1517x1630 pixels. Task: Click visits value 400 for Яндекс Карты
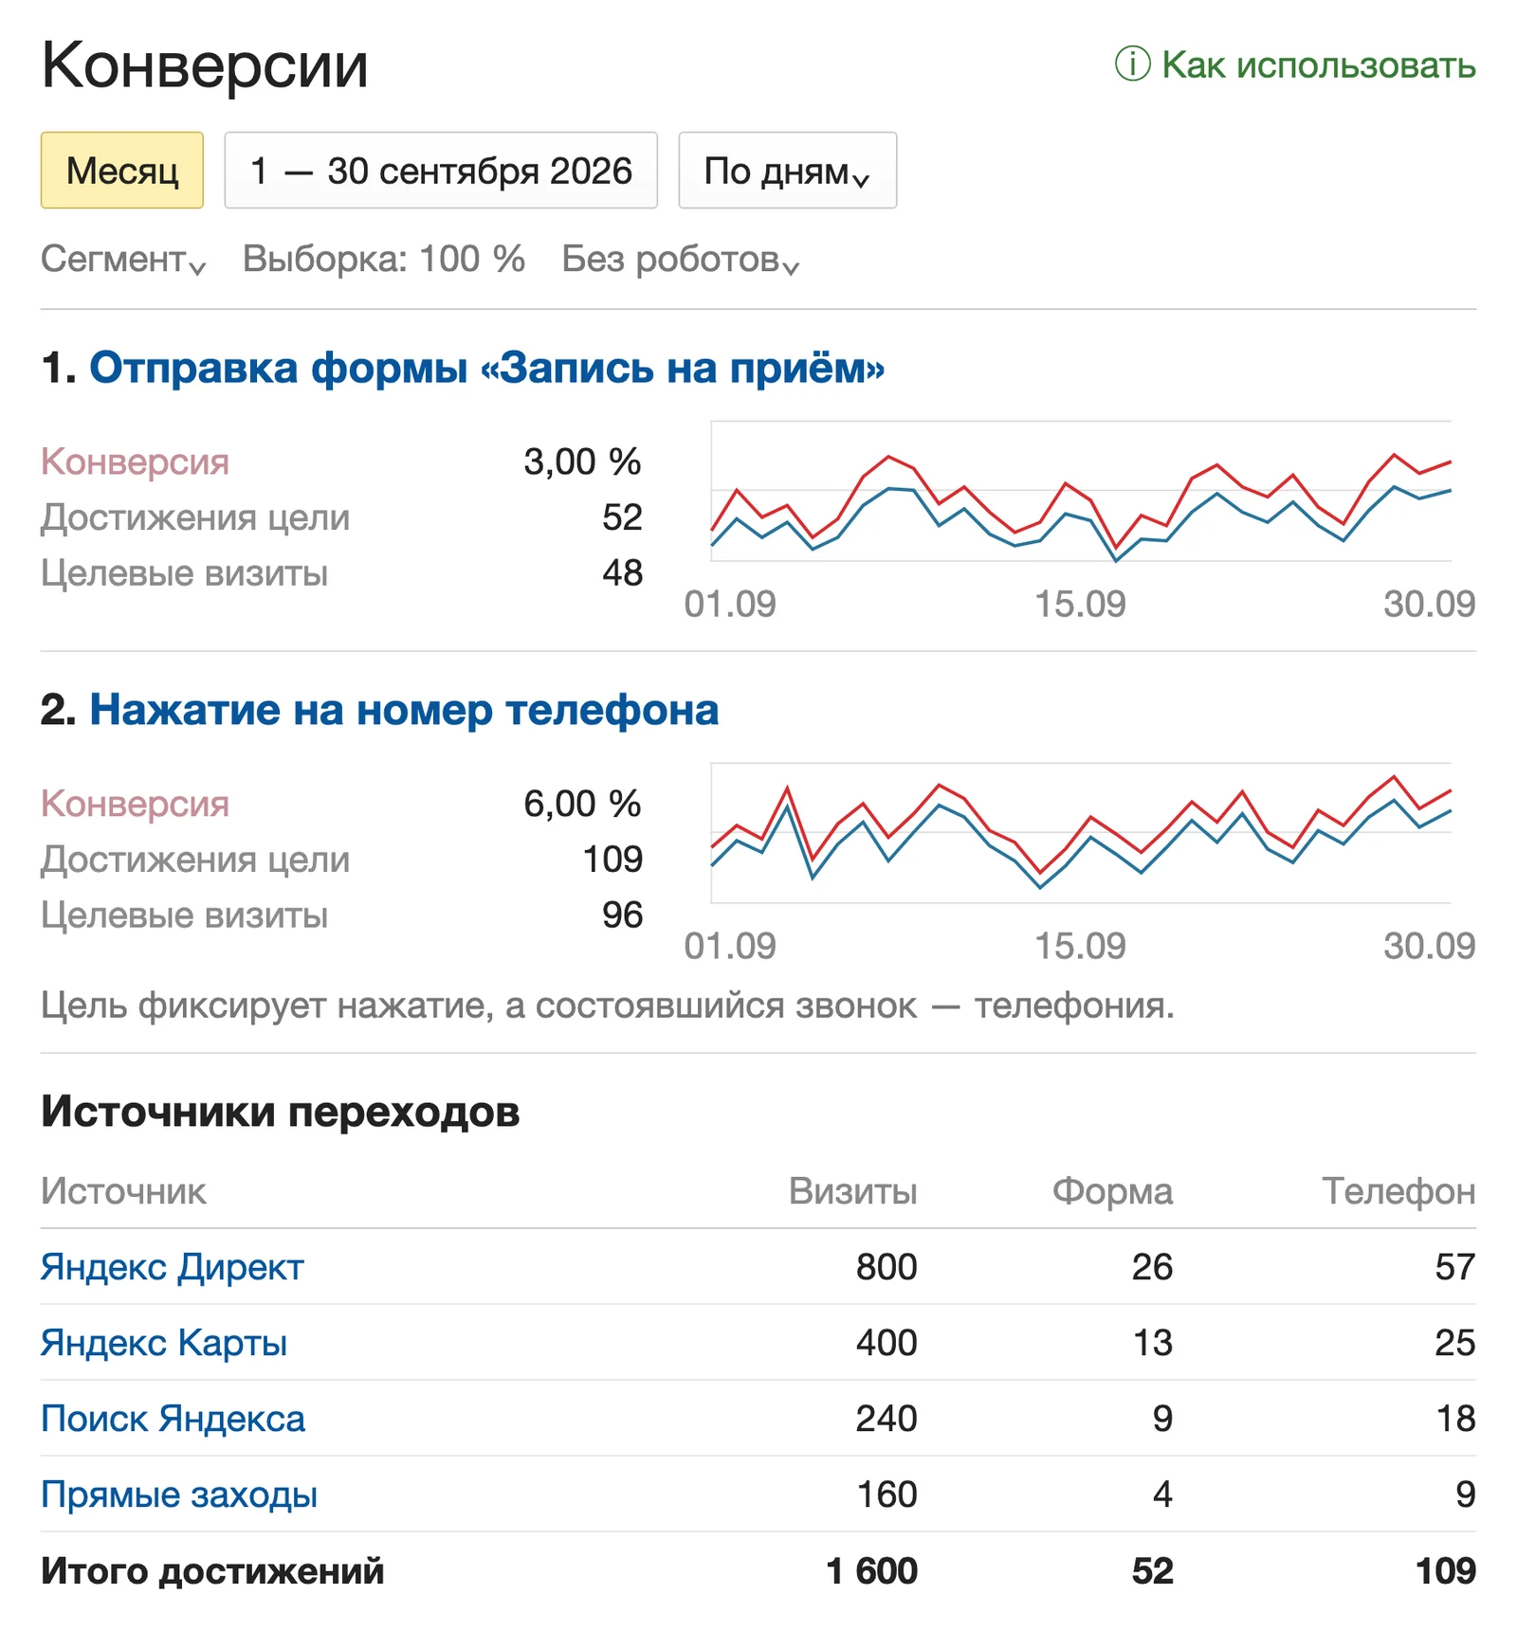[886, 1343]
